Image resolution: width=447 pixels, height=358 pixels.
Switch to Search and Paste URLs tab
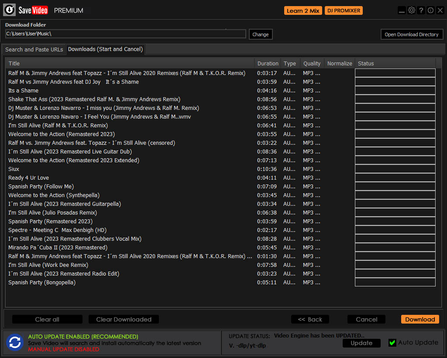34,50
